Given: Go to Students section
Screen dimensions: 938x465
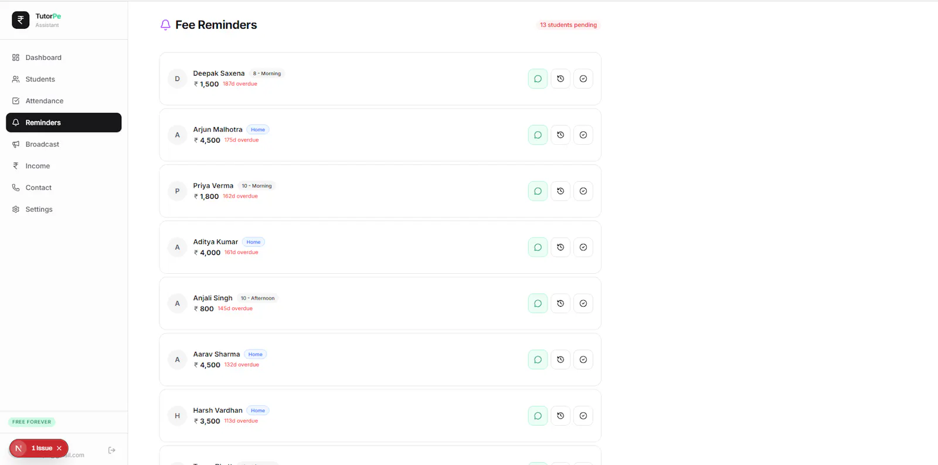Looking at the screenshot, I should (64, 79).
